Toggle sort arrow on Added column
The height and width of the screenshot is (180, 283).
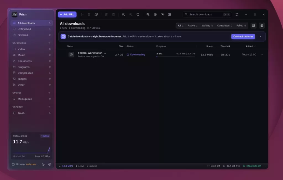click(x=255, y=46)
